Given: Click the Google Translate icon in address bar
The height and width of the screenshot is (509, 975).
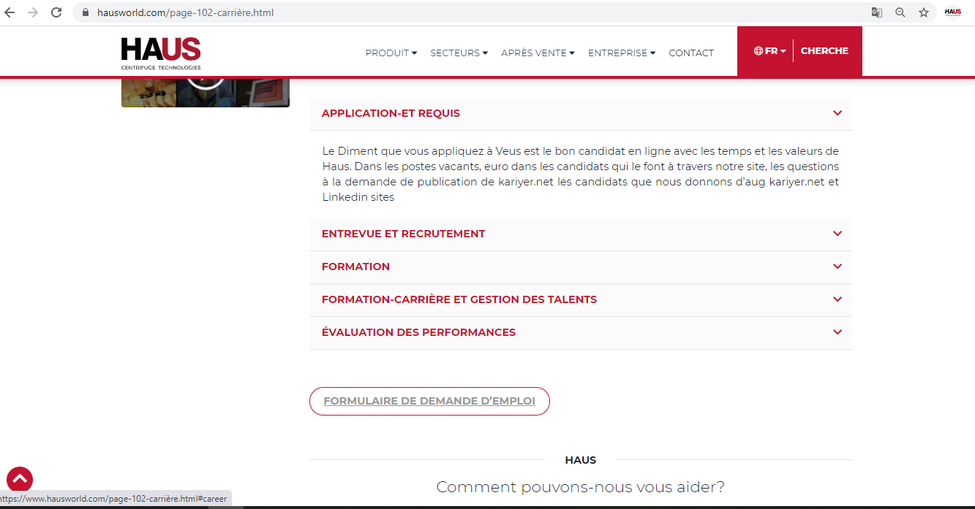Looking at the screenshot, I should (876, 12).
